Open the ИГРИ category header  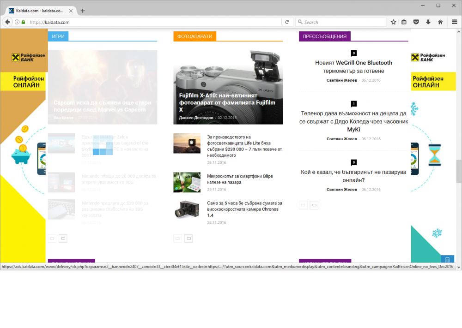click(x=58, y=36)
